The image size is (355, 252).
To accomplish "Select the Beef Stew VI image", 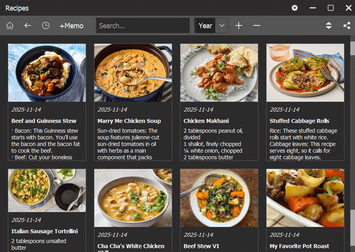I will (x=219, y=198).
